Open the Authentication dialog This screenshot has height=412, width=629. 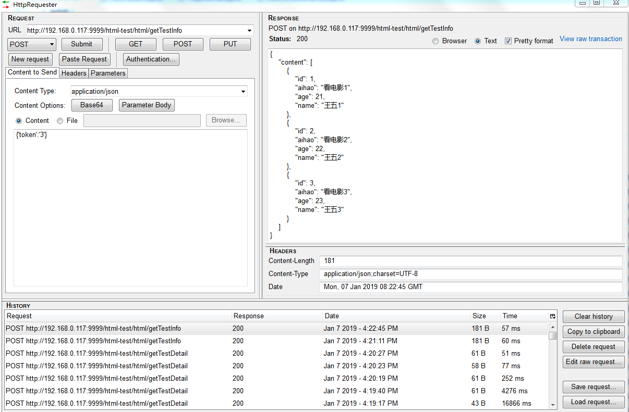point(151,59)
